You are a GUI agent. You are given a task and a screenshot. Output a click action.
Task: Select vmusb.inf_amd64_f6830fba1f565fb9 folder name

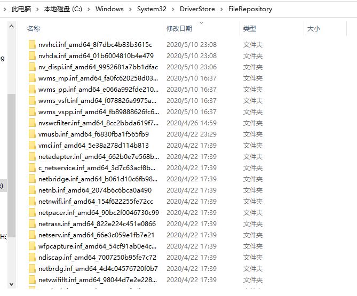[93, 134]
